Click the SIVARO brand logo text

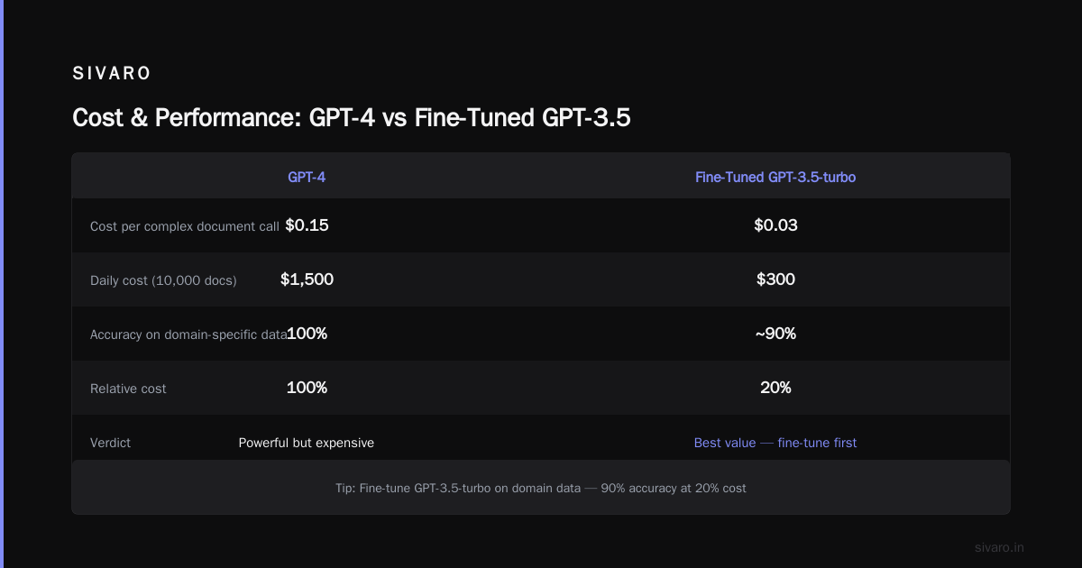tap(112, 74)
